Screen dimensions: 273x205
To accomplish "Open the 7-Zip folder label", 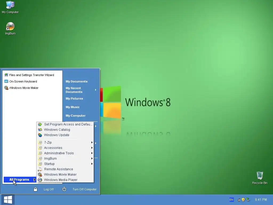I will [48, 143].
